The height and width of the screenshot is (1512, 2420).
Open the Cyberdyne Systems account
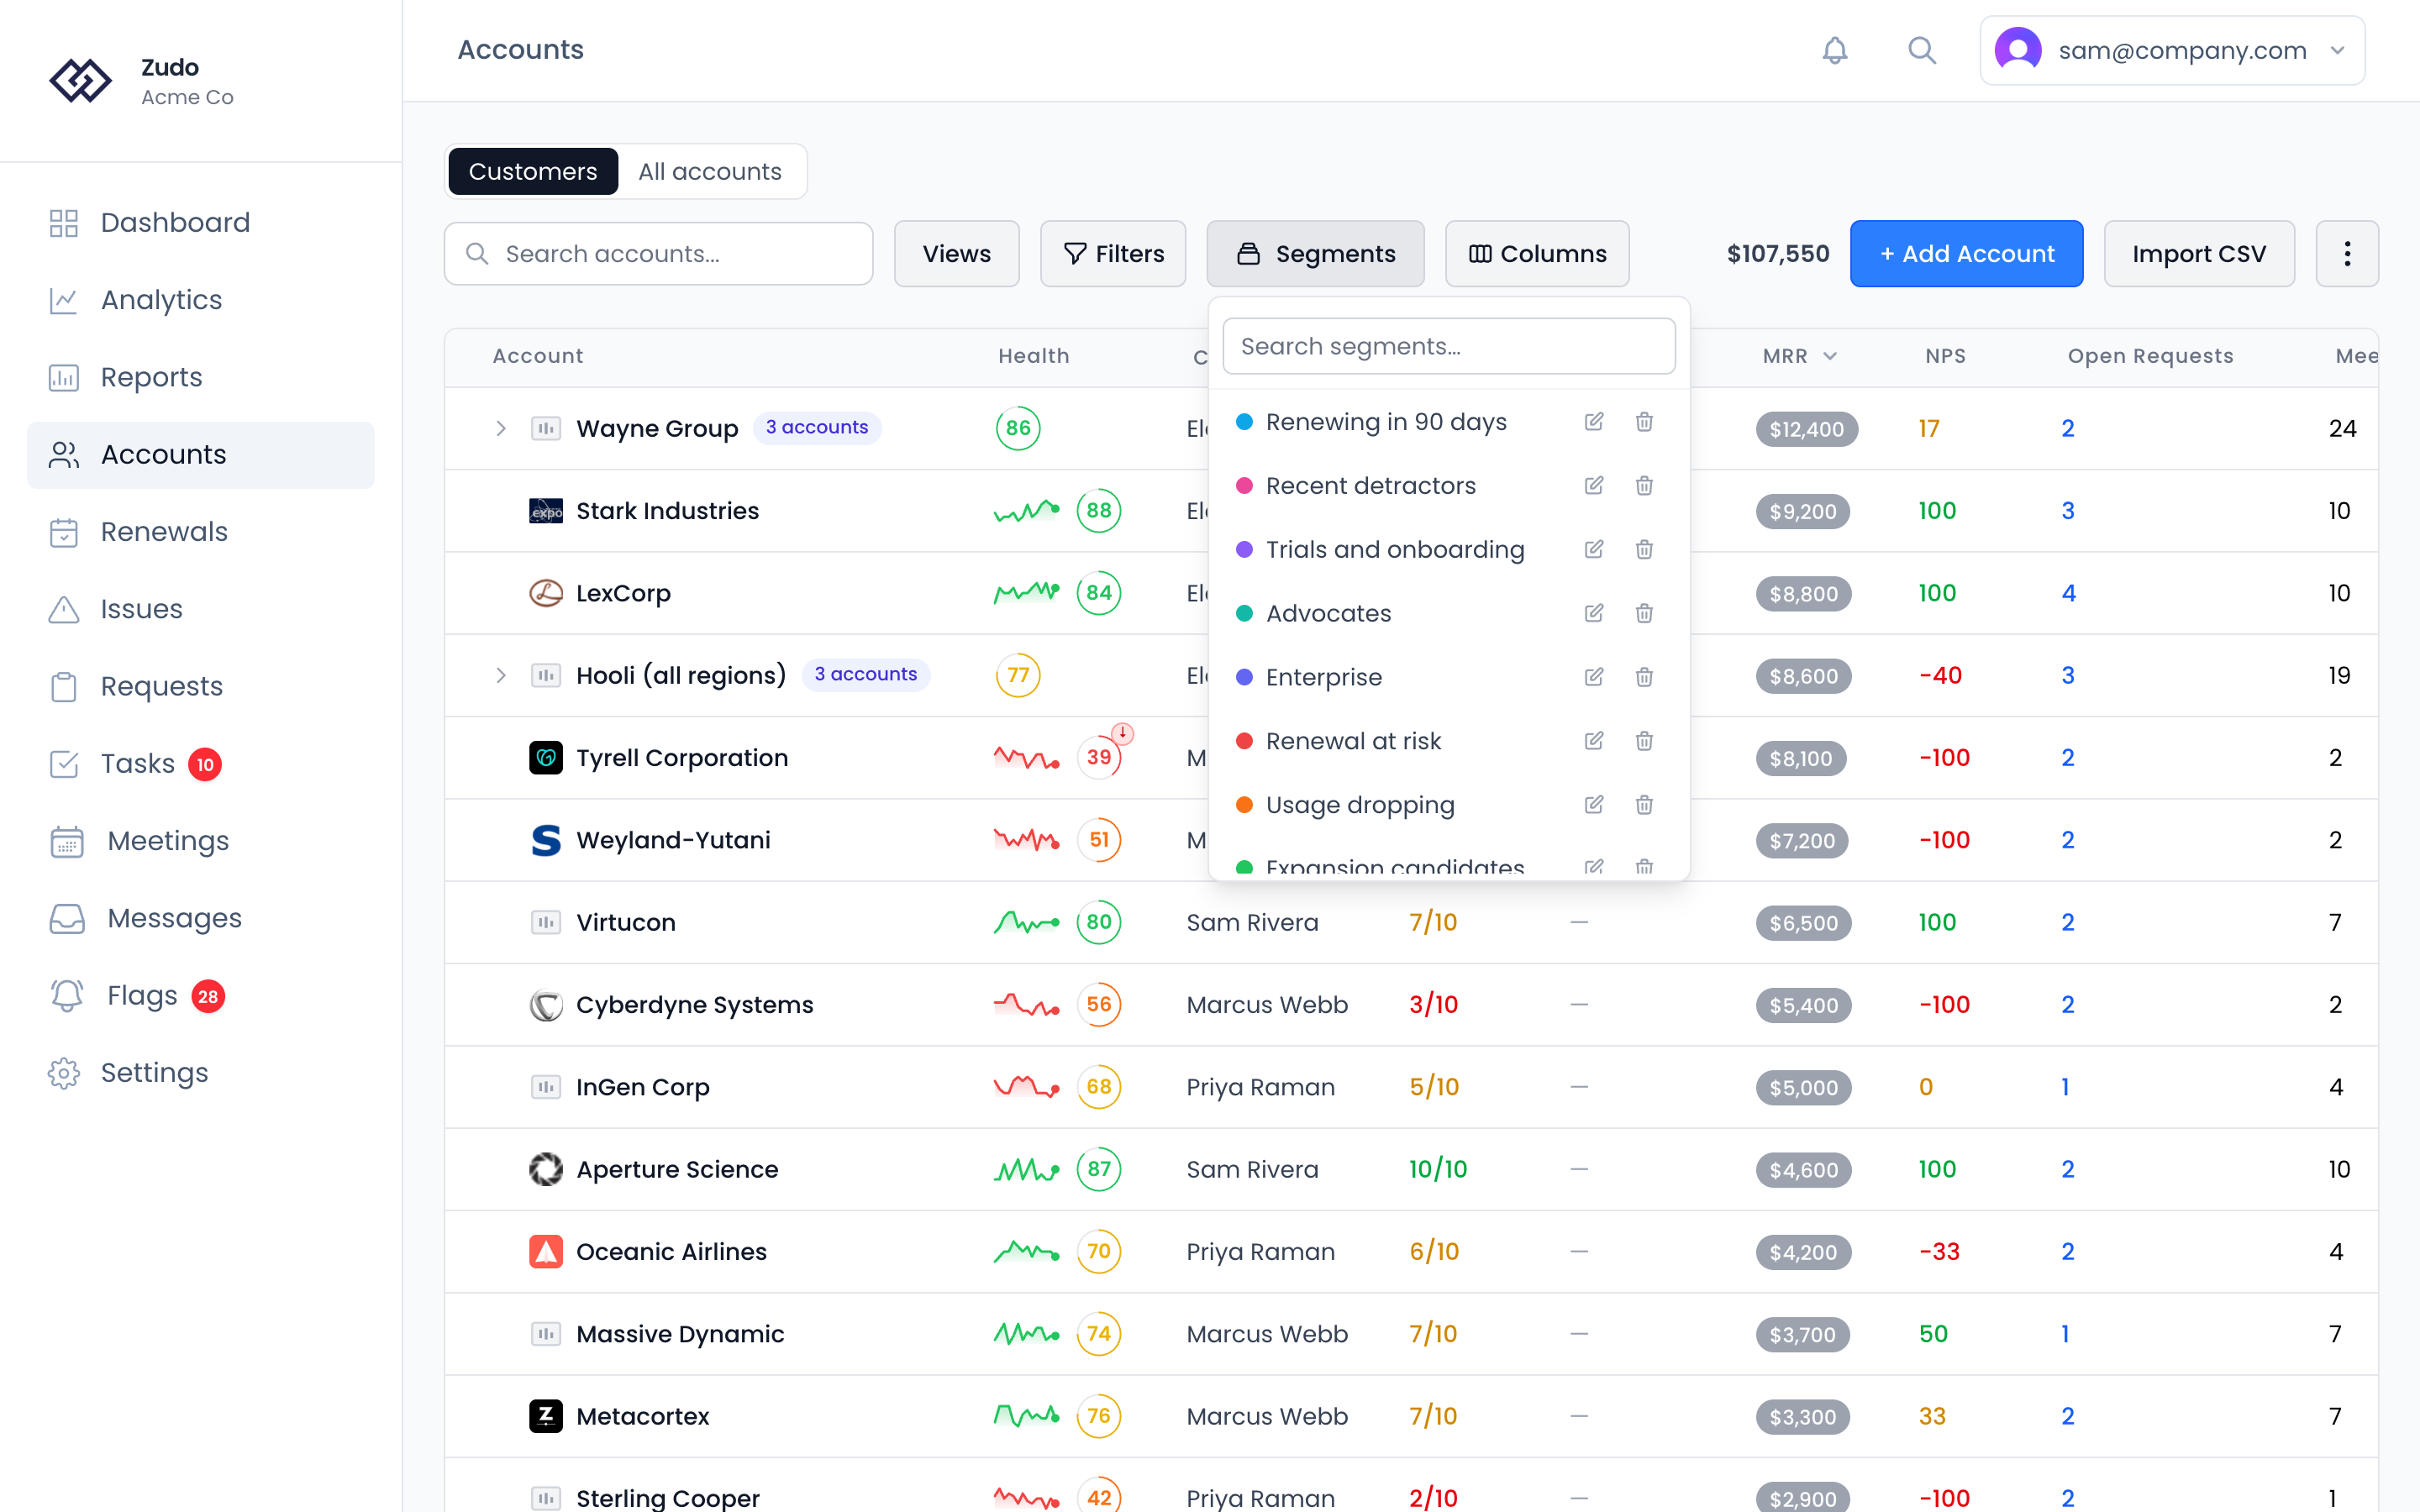click(694, 1005)
